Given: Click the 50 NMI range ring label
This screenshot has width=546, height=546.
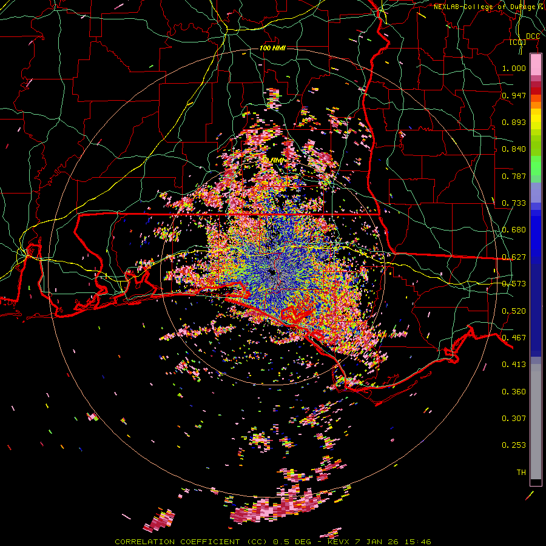Looking at the screenshot, I should pyautogui.click(x=273, y=160).
